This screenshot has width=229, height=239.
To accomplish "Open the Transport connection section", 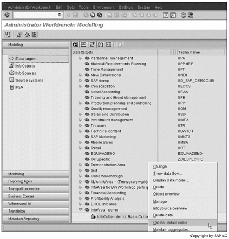I will coord(36,189).
